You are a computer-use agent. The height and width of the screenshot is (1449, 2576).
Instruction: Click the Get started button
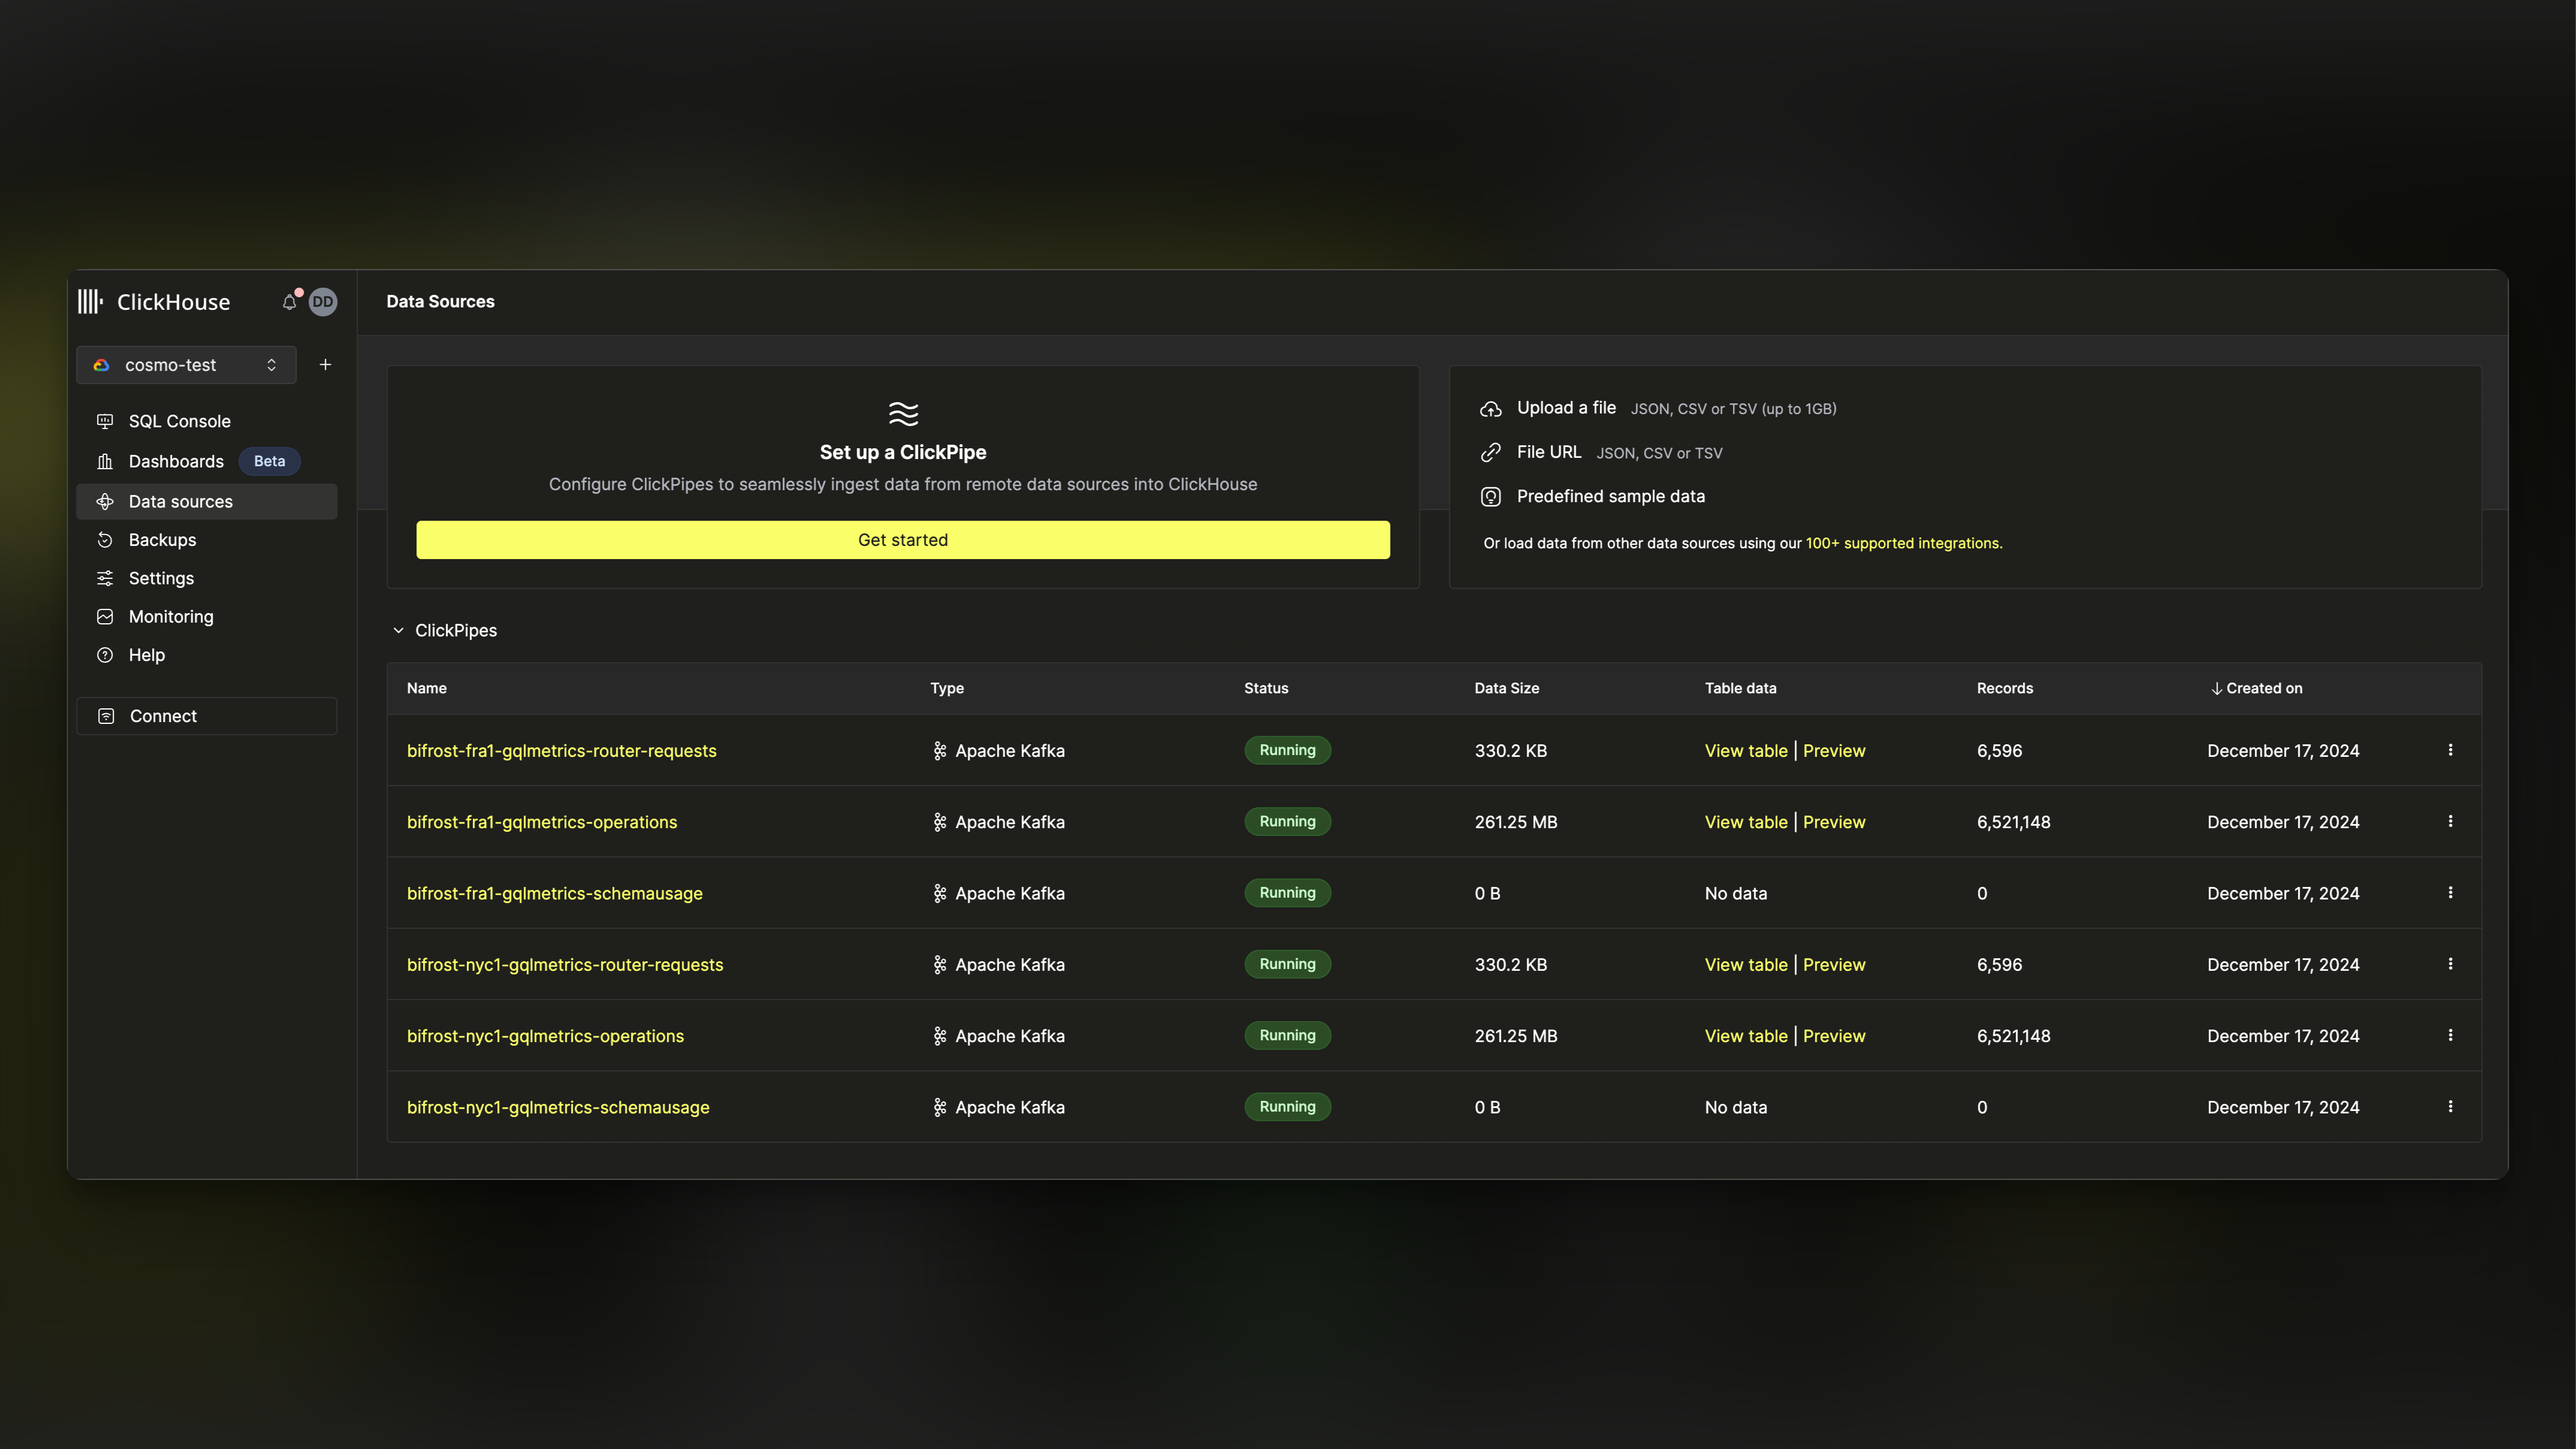[902, 540]
